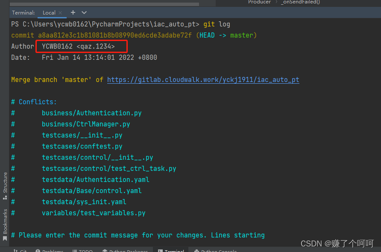Click testcases/control/__init__.py entry

coord(97,158)
